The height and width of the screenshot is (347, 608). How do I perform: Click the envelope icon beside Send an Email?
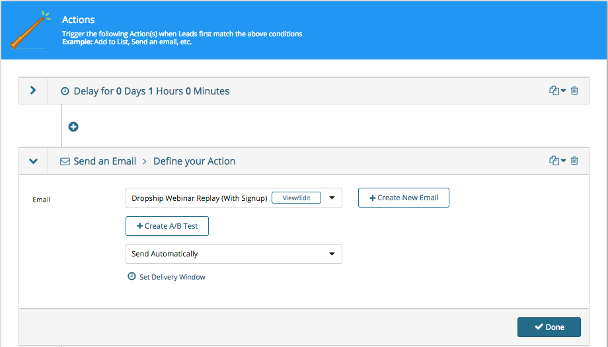[65, 161]
